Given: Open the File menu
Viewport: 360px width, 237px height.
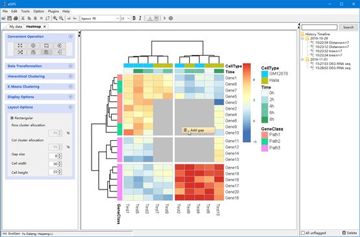Looking at the screenshot, I should click(x=5, y=11).
